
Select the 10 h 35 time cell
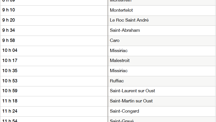[x=10, y=71]
